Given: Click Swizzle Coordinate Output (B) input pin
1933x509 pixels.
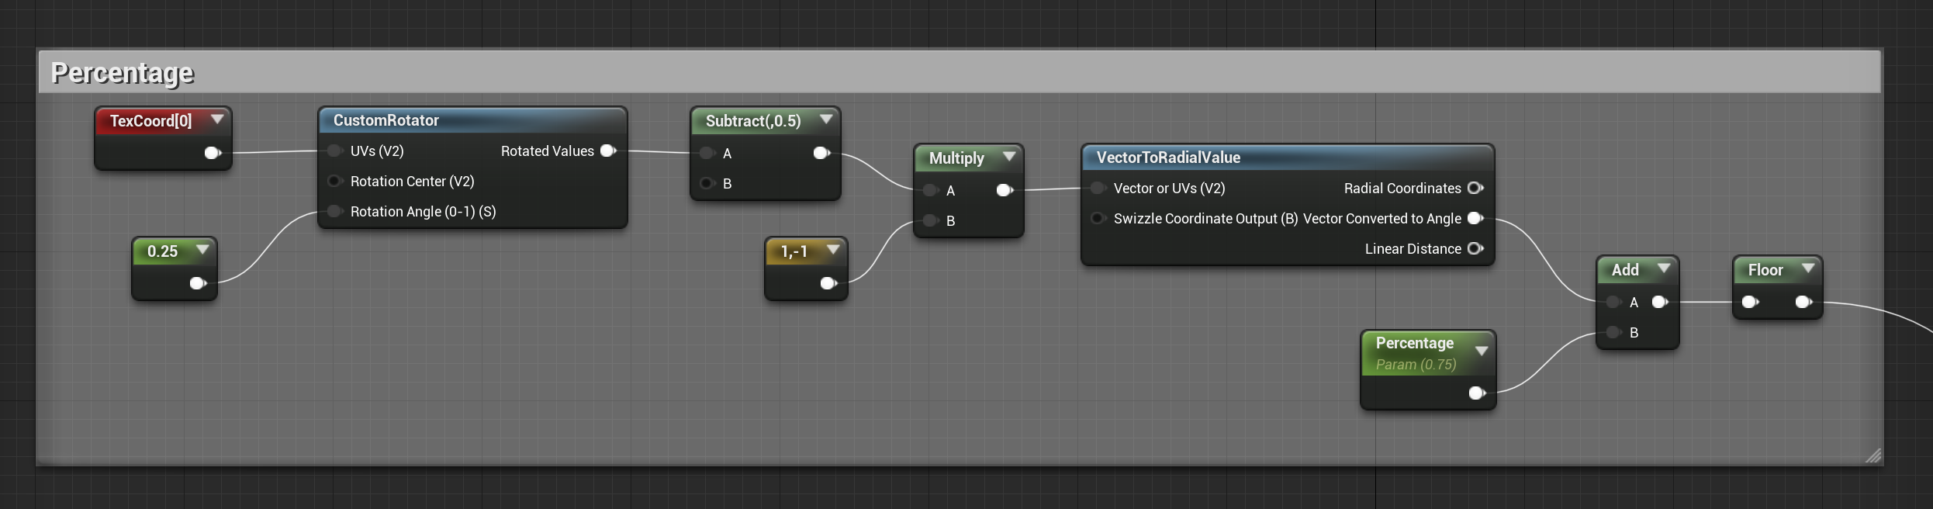Looking at the screenshot, I should click(x=1098, y=218).
